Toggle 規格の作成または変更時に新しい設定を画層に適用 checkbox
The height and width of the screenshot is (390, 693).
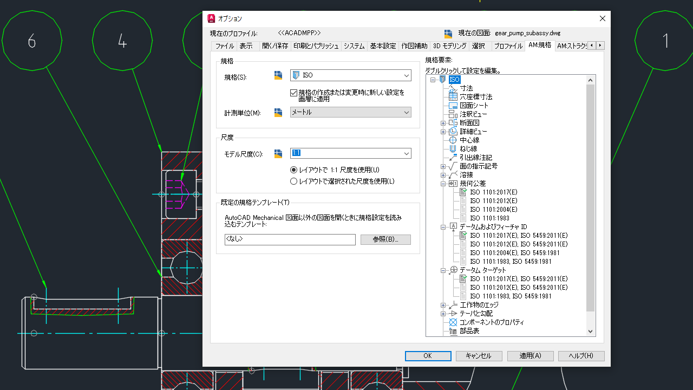click(x=293, y=93)
